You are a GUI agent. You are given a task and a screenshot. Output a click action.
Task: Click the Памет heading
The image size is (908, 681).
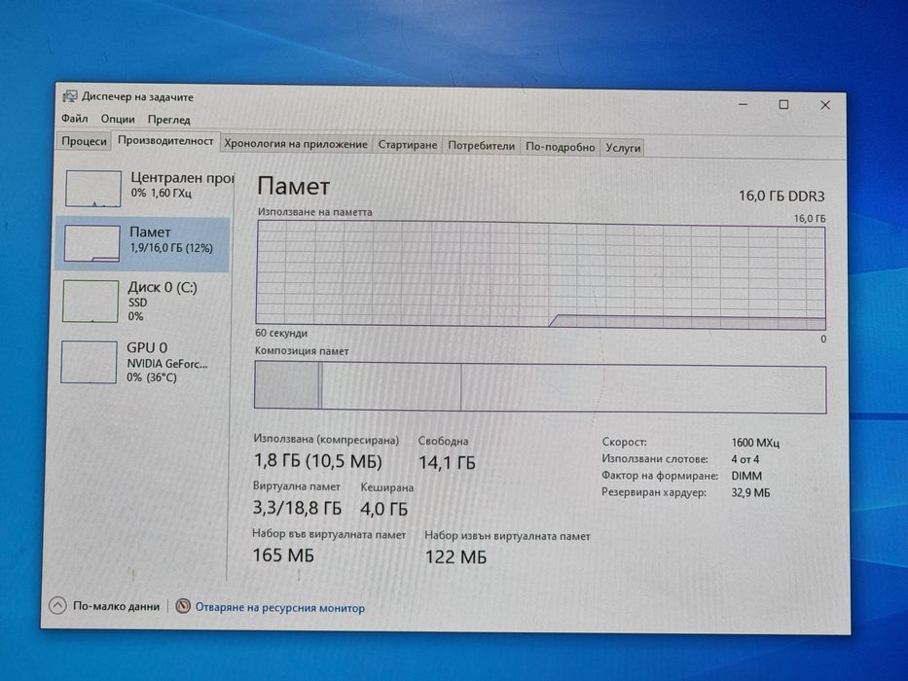pyautogui.click(x=294, y=186)
